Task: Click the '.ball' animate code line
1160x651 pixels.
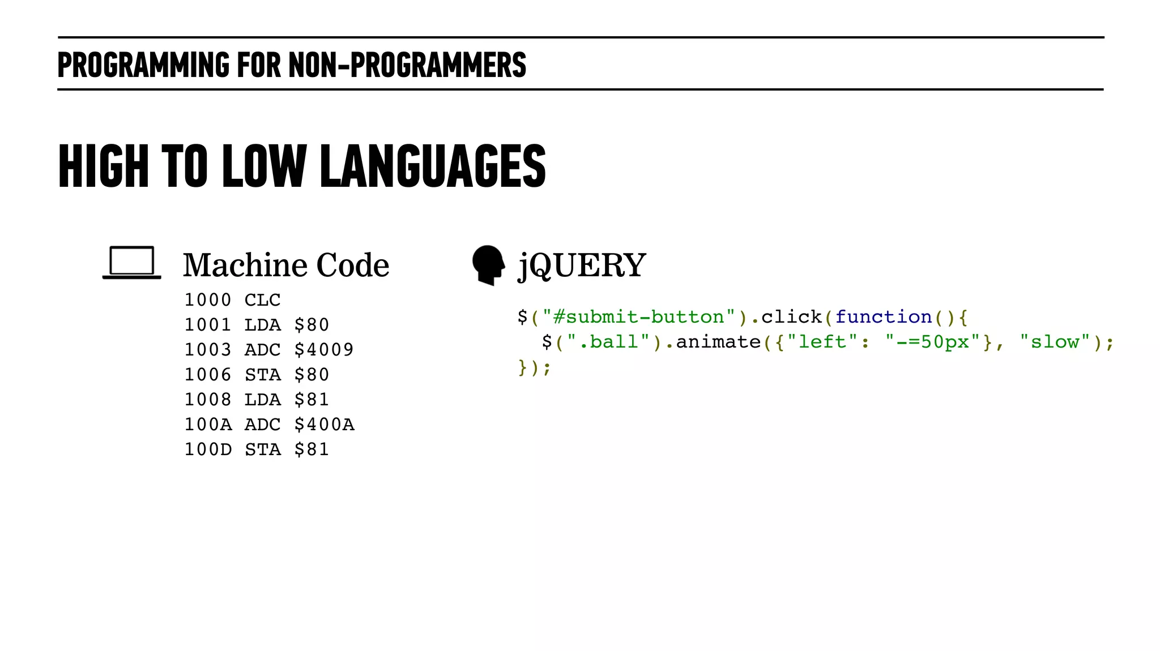Action: click(828, 342)
